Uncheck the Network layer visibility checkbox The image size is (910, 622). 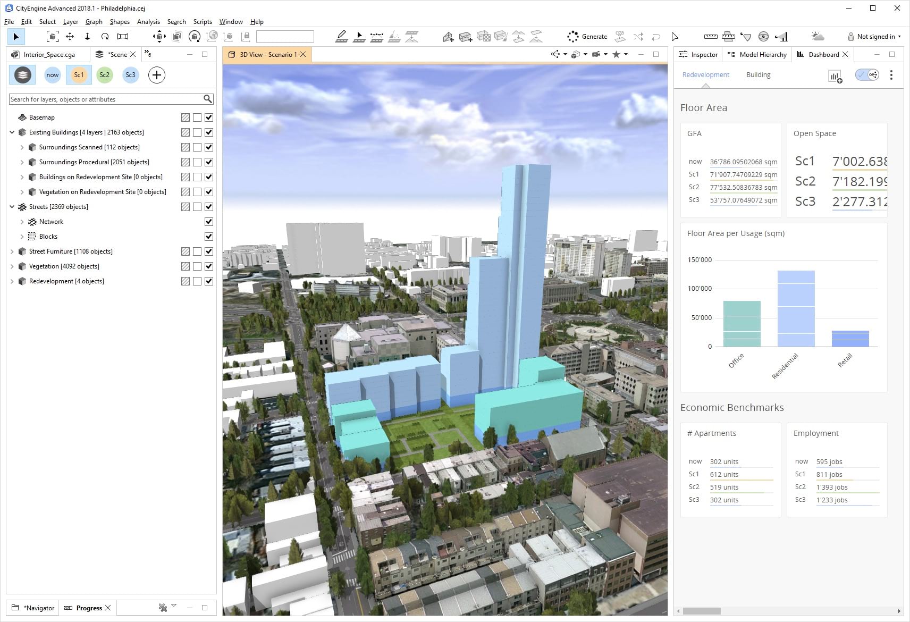(x=209, y=222)
